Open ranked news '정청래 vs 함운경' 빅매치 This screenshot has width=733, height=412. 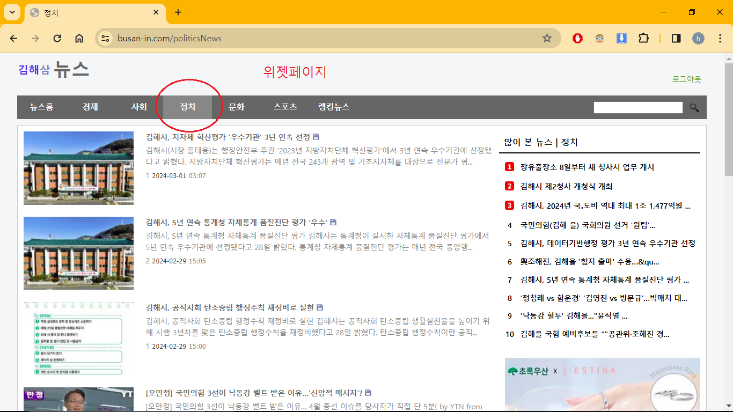pyautogui.click(x=604, y=298)
